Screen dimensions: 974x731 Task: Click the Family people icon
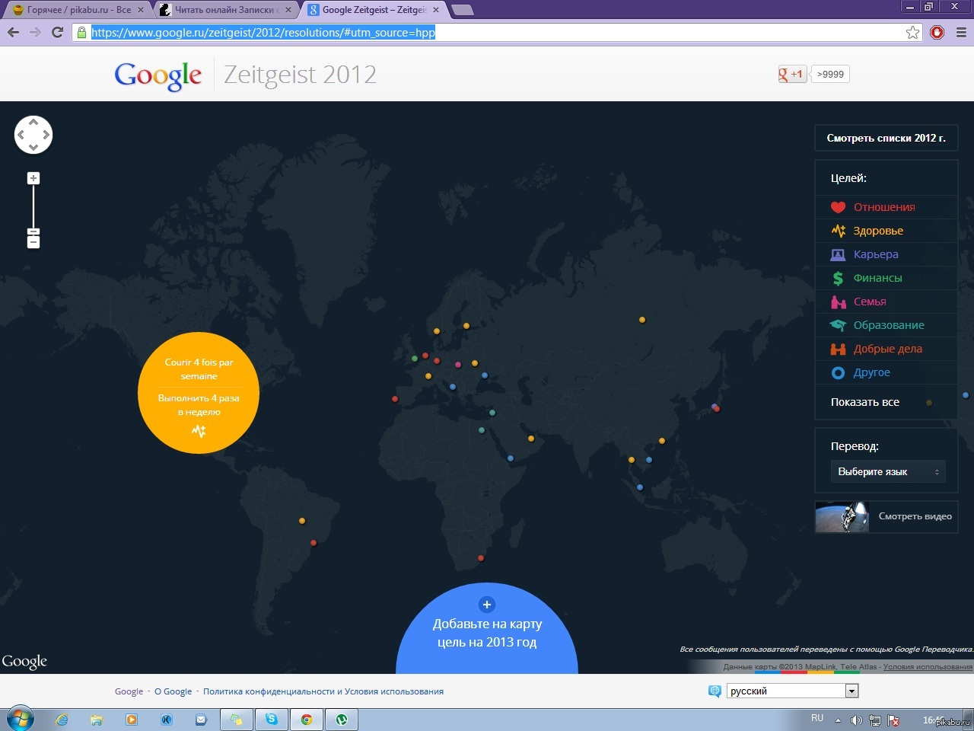pos(838,302)
